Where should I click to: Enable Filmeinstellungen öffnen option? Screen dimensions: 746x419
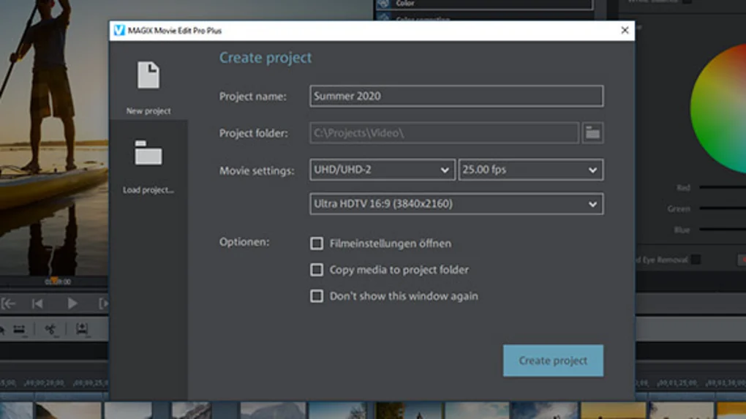317,244
